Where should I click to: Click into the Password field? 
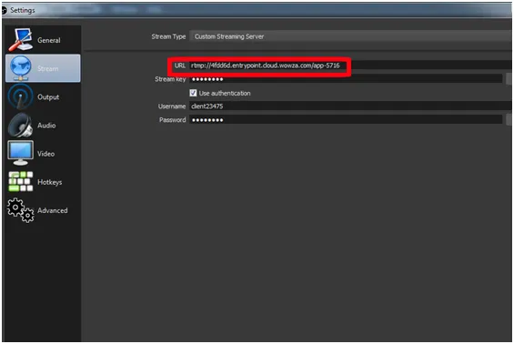(x=346, y=120)
